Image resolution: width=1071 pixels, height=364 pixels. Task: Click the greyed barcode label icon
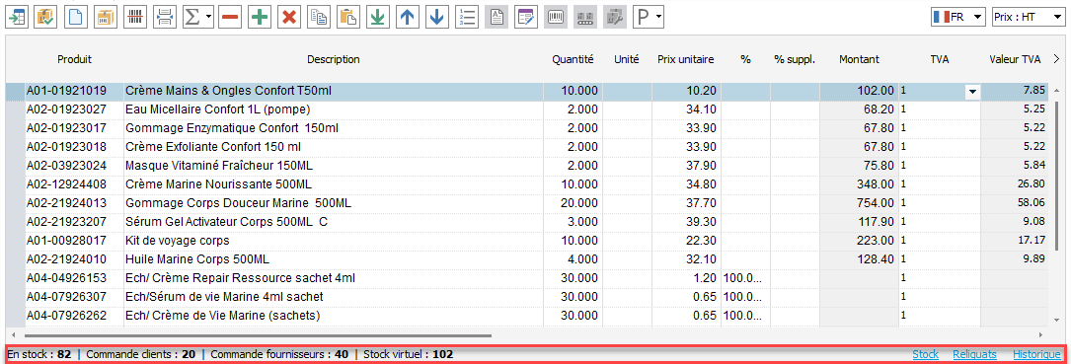556,17
